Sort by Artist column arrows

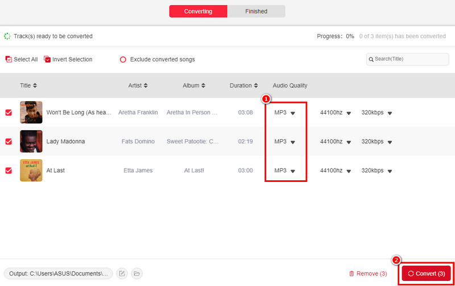[146, 85]
